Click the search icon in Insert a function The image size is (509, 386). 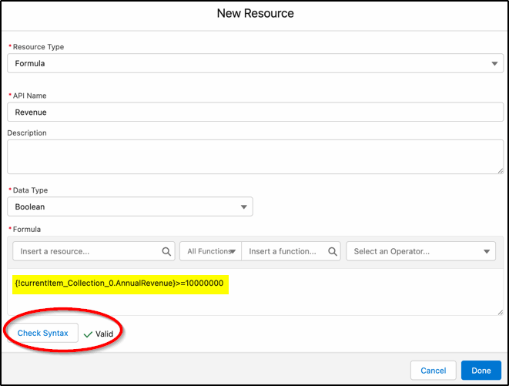tap(333, 251)
